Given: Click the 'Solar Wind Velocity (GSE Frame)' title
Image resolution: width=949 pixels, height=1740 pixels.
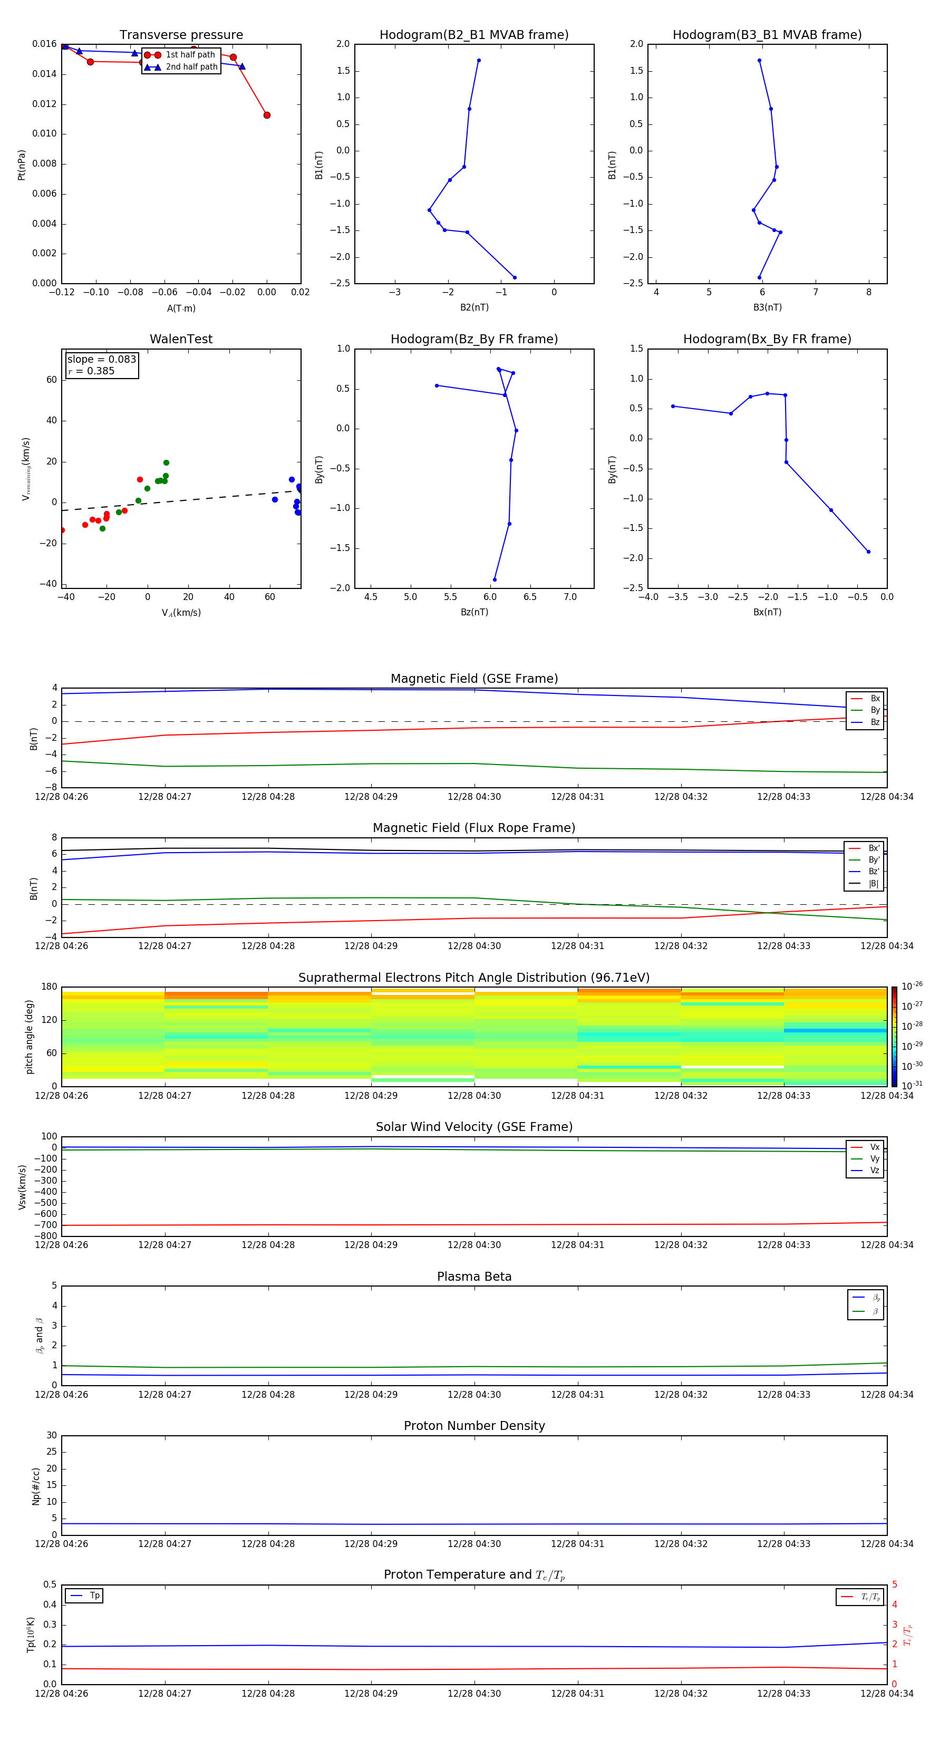Looking at the screenshot, I should (474, 1127).
